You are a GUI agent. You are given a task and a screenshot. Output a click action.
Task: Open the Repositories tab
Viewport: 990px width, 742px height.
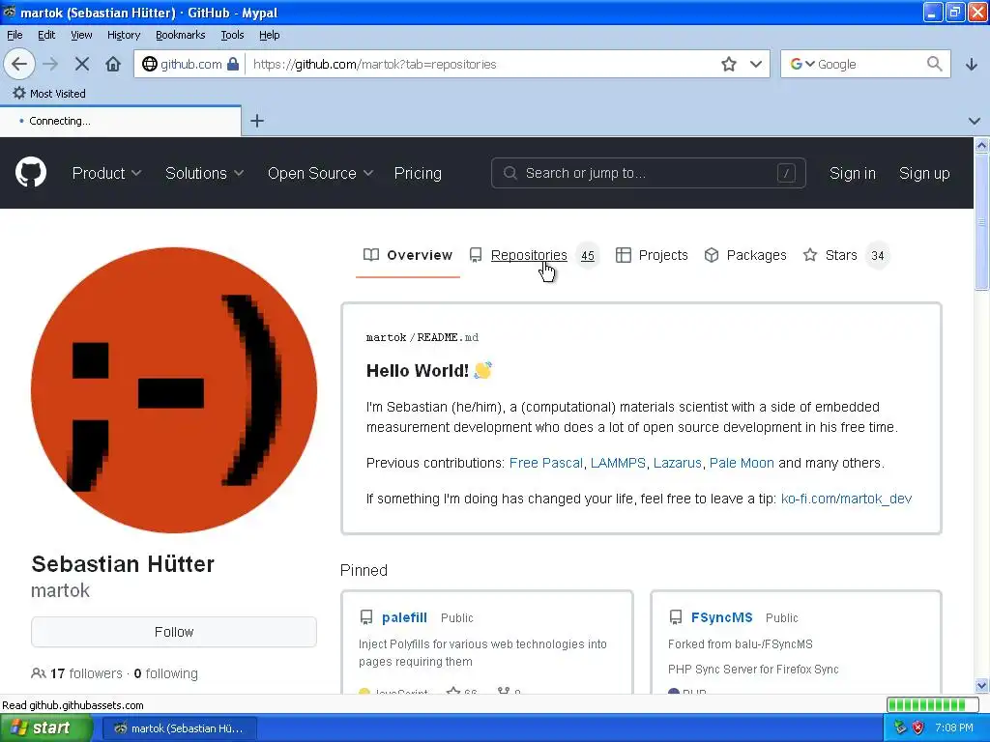(x=534, y=255)
